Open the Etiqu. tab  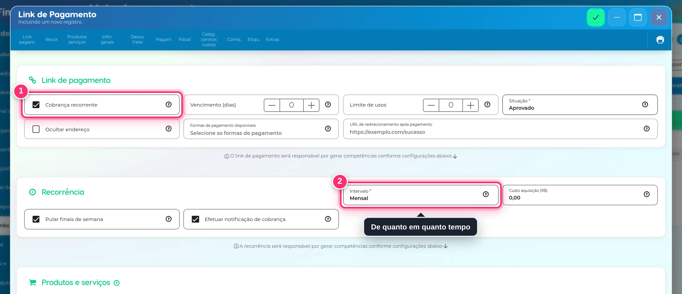tap(254, 39)
